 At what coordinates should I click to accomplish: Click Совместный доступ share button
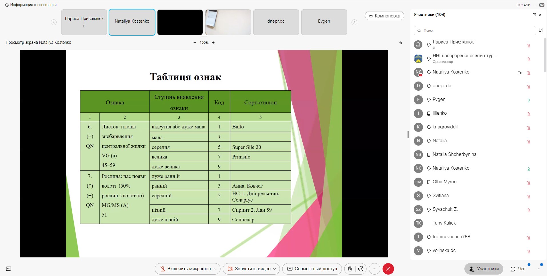(x=312, y=269)
